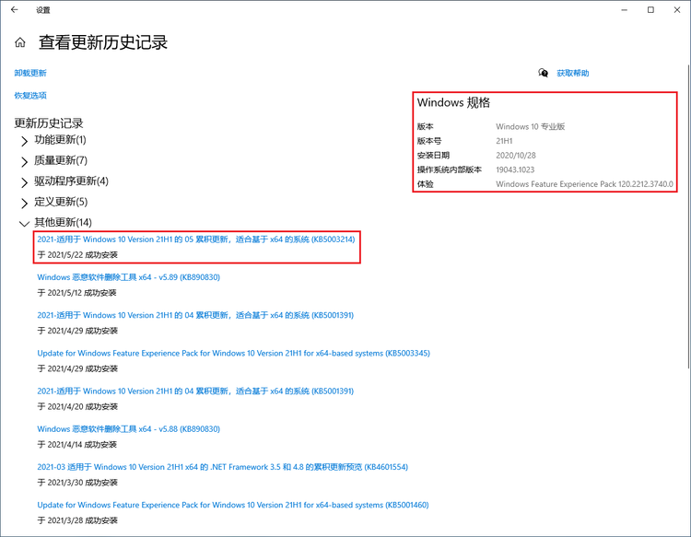Open malware removal tool v5.88 link
The image size is (691, 537).
click(128, 428)
